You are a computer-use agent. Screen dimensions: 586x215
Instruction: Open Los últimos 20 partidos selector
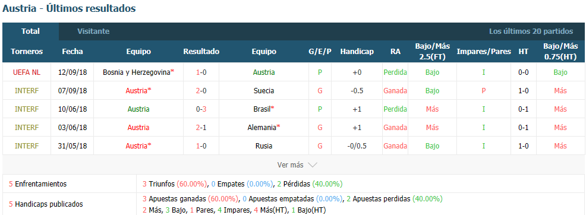click(531, 31)
